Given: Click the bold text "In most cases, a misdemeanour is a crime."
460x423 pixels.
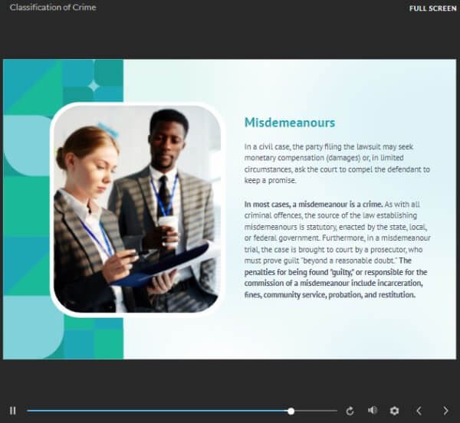Looking at the screenshot, I should point(314,205).
